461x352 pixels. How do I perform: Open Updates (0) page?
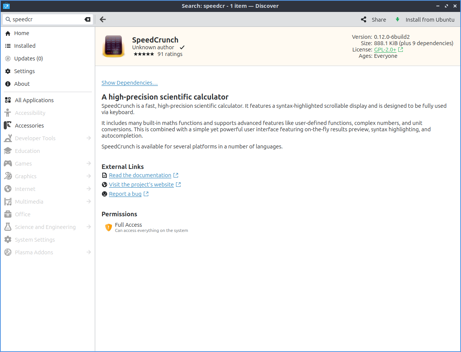click(x=28, y=59)
